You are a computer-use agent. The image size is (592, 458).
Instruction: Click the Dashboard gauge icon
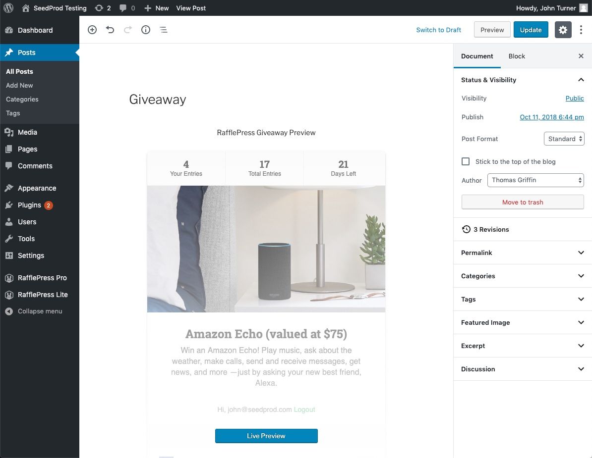[x=9, y=30]
